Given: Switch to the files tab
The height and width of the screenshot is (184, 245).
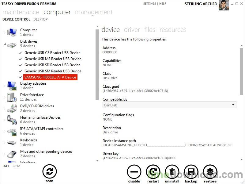Looking at the screenshot, I should point(150,30).
